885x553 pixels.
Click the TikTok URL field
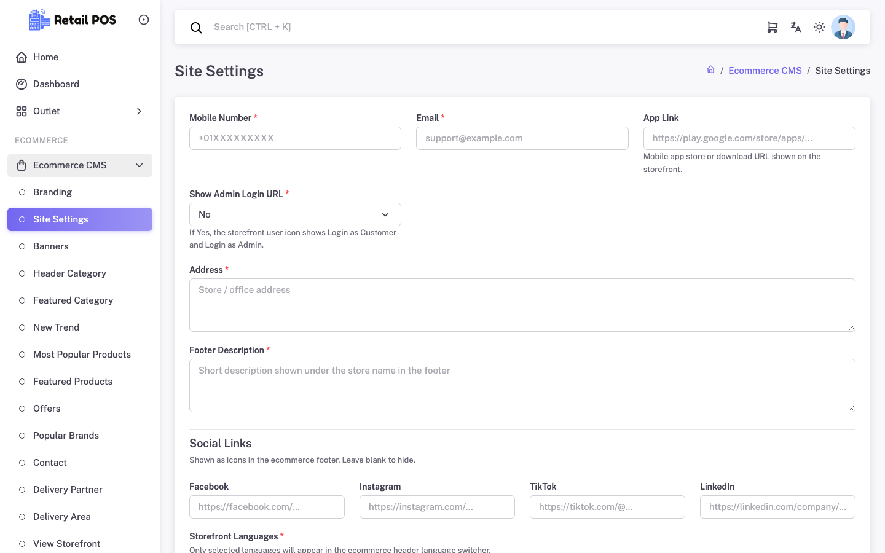607,507
